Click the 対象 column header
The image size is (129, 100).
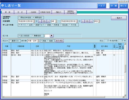7,46
